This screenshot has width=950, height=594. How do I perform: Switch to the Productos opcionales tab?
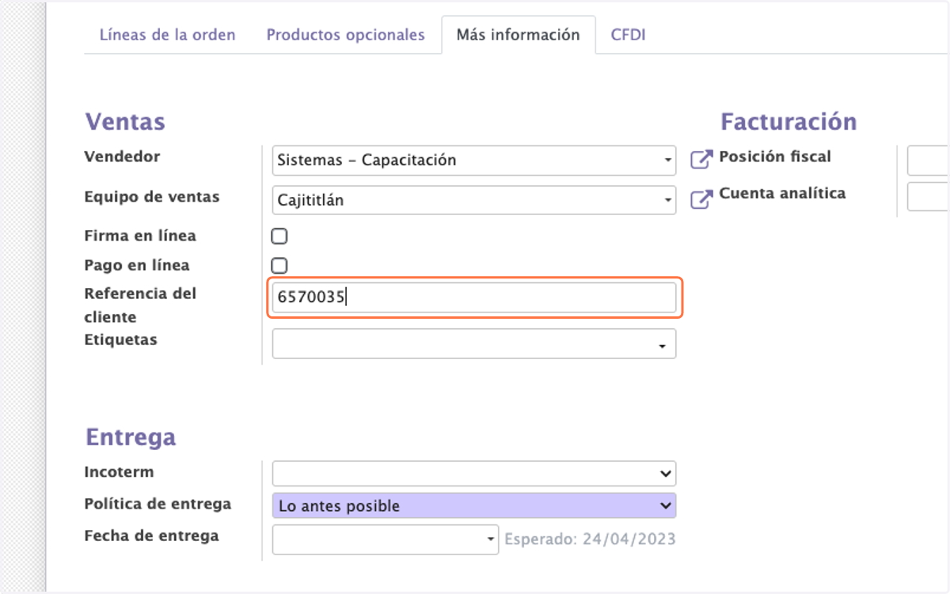coord(345,35)
